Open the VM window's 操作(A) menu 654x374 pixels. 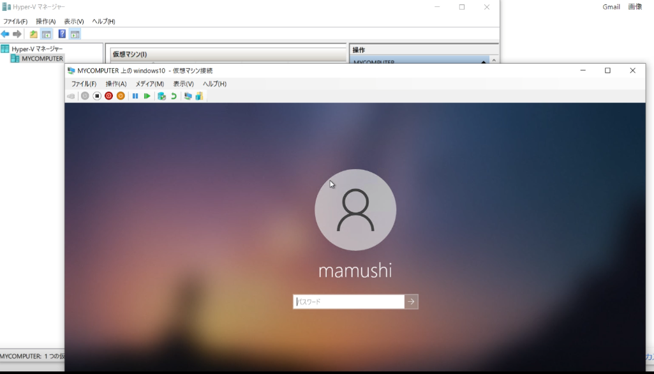[116, 84]
